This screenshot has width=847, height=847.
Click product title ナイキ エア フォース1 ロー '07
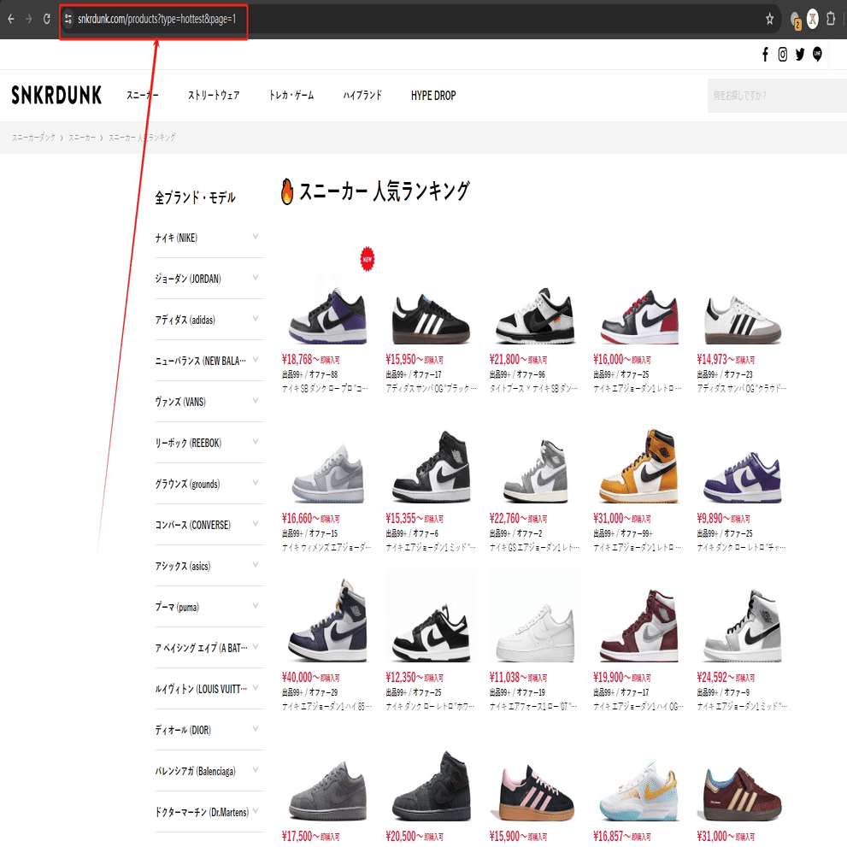(533, 707)
